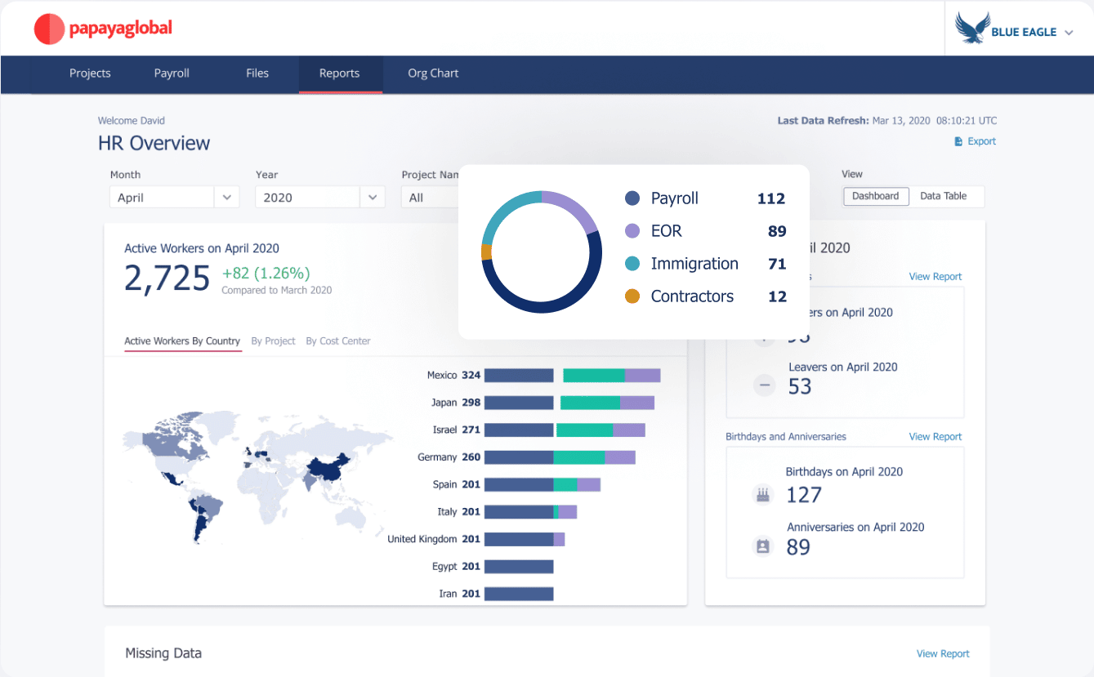The height and width of the screenshot is (677, 1094).
Task: Go to the Files section
Action: tap(257, 73)
